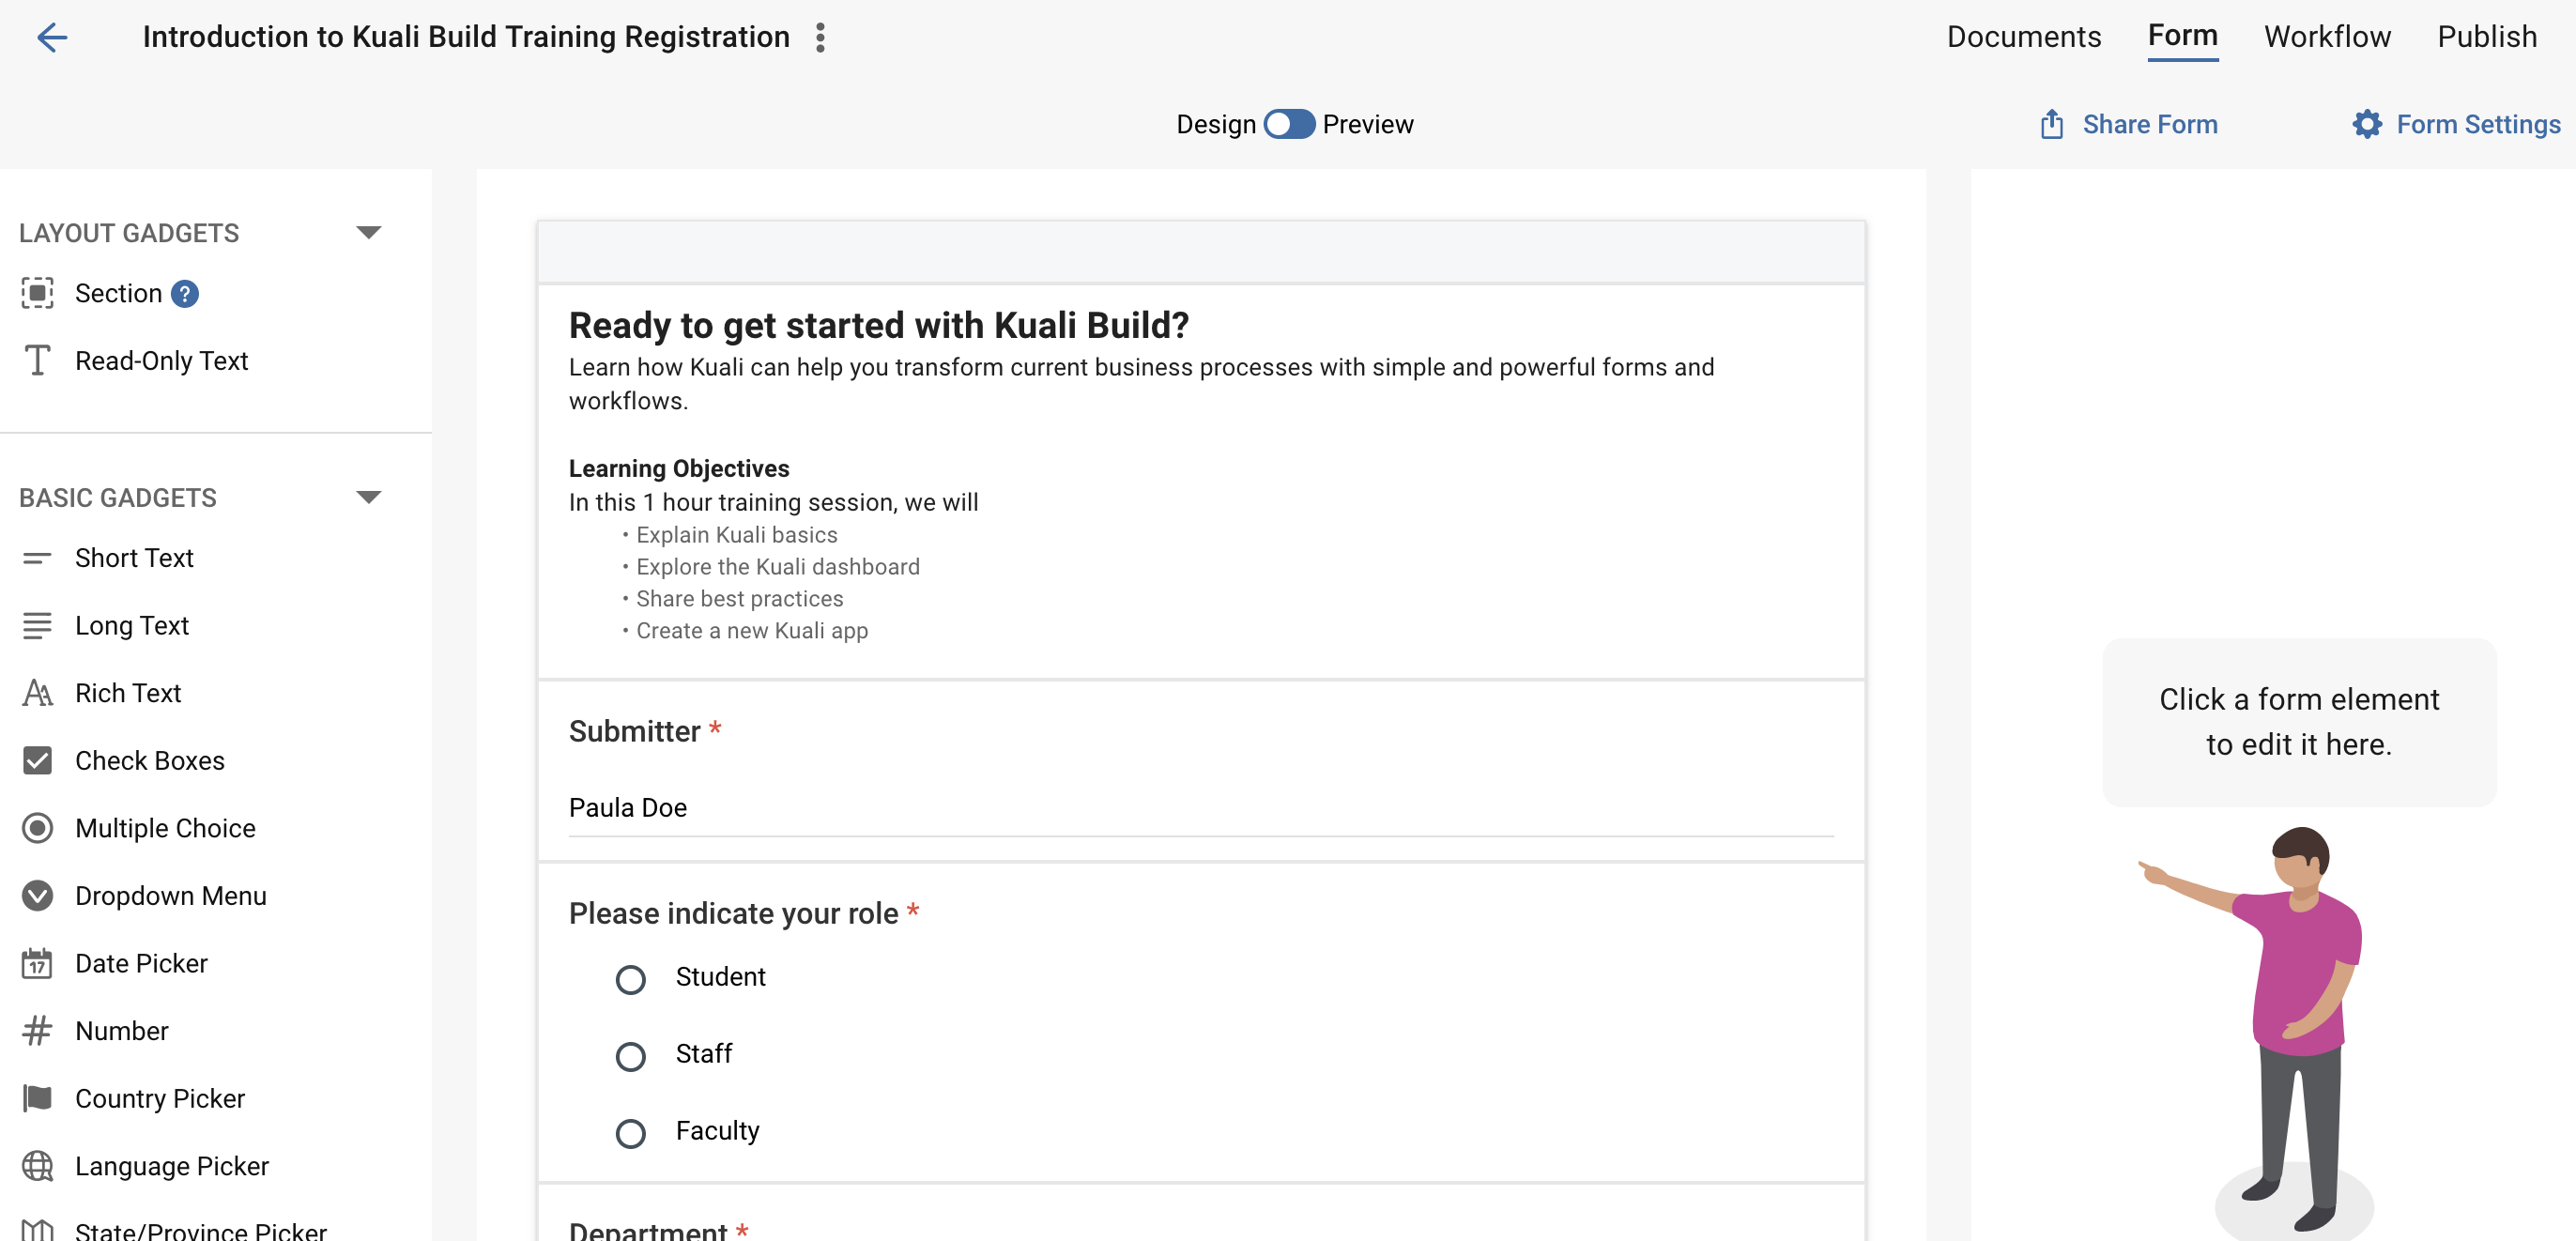
Task: Select the Date Picker calendar icon
Action: tap(37, 963)
